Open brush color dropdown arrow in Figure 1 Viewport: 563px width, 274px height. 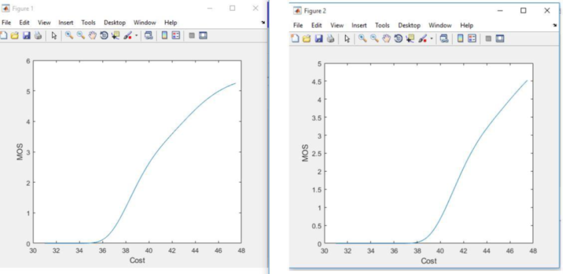click(x=136, y=36)
